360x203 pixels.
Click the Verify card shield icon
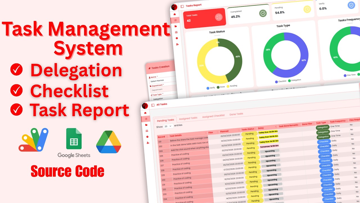click(x=351, y=5)
